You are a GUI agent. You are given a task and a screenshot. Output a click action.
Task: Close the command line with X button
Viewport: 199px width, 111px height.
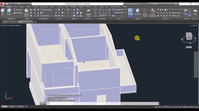pyautogui.click(x=42, y=104)
